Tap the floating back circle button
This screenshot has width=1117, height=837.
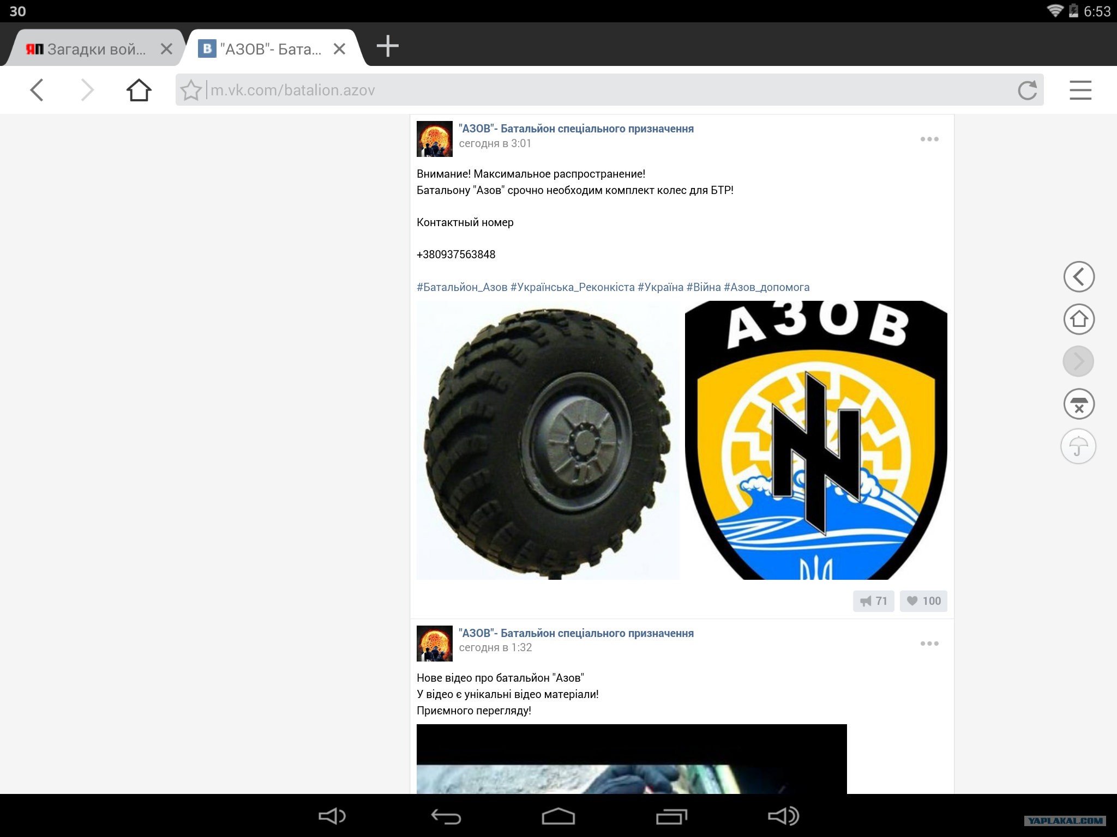click(1079, 277)
